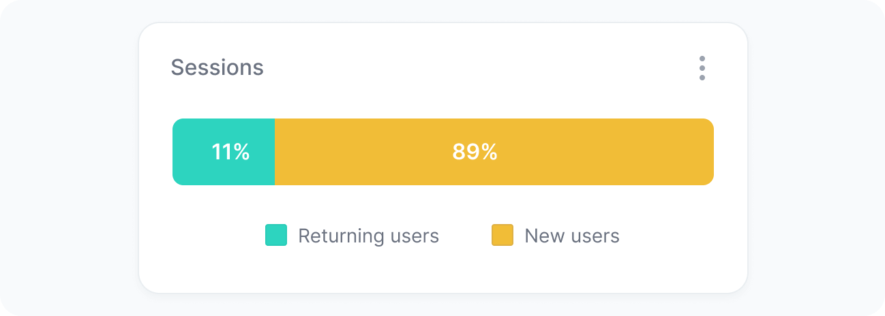
Task: Select the yellow 89% bar segment
Action: pyautogui.click(x=494, y=152)
